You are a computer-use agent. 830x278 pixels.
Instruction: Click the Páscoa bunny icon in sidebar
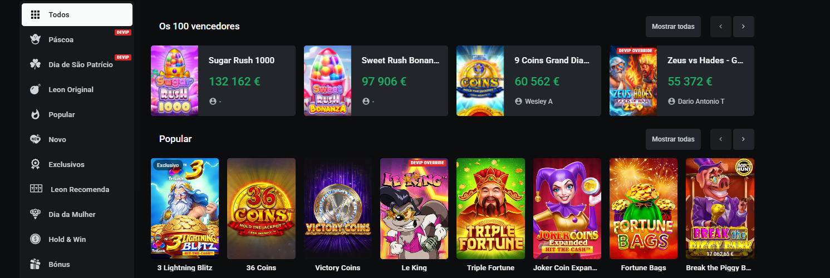(36, 39)
